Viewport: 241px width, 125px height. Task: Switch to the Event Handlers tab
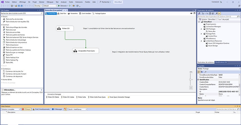click(x=85, y=13)
